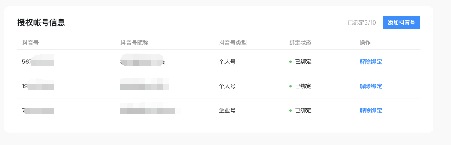Select the 绑定状态 column header

coord(300,43)
